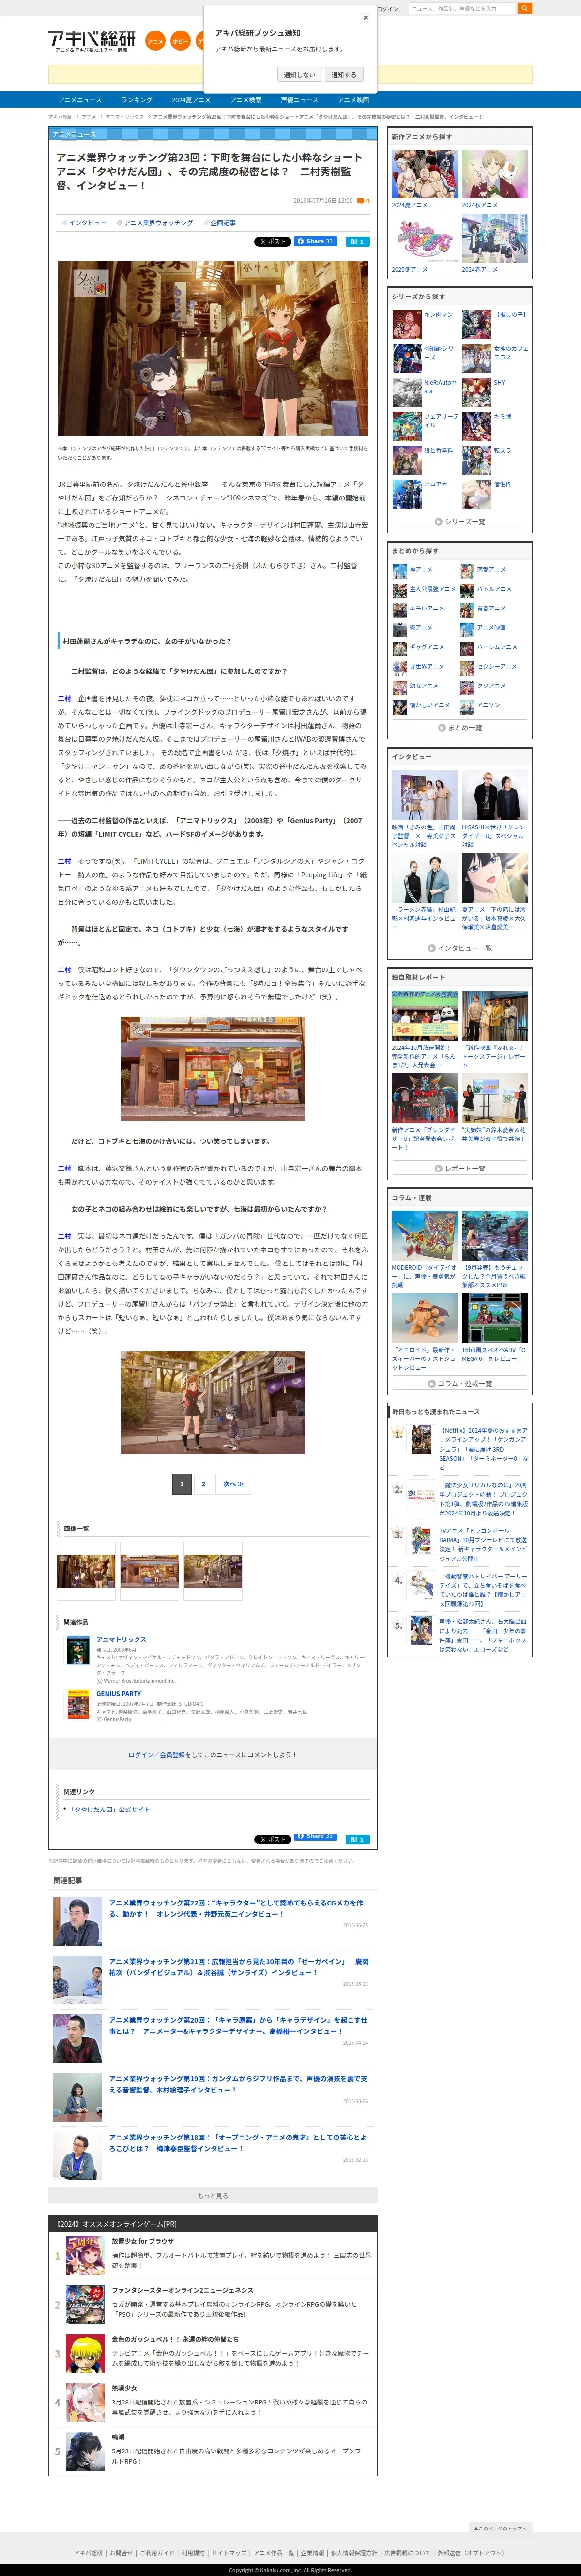Open the 2024夏アニメ nav tab

click(x=191, y=100)
